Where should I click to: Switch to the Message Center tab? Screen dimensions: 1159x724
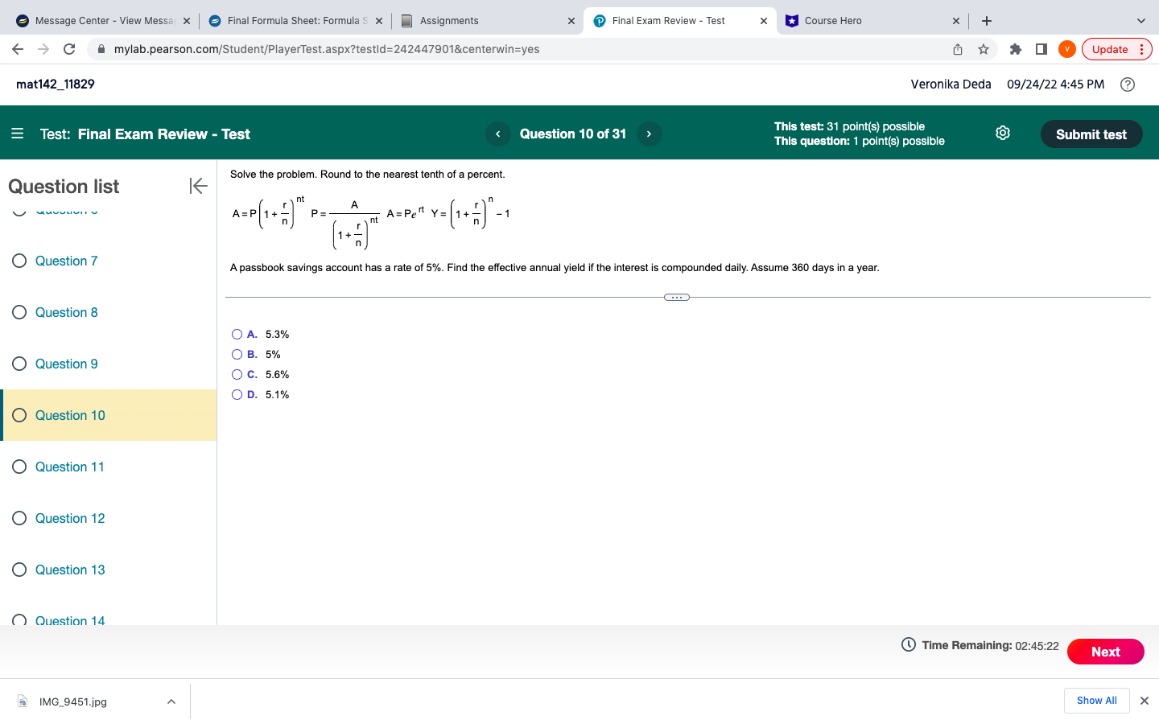coord(104,21)
